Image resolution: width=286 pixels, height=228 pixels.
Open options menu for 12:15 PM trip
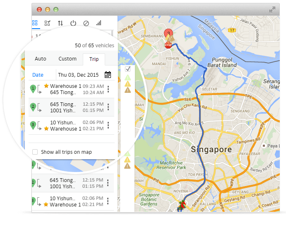(x=108, y=107)
